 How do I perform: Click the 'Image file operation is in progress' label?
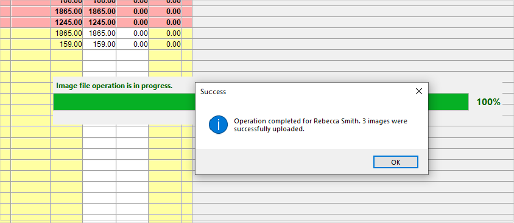[114, 86]
